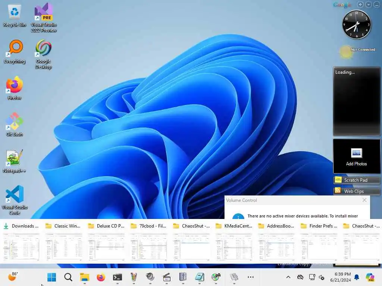Click the analog clock gadget

(x=357, y=24)
